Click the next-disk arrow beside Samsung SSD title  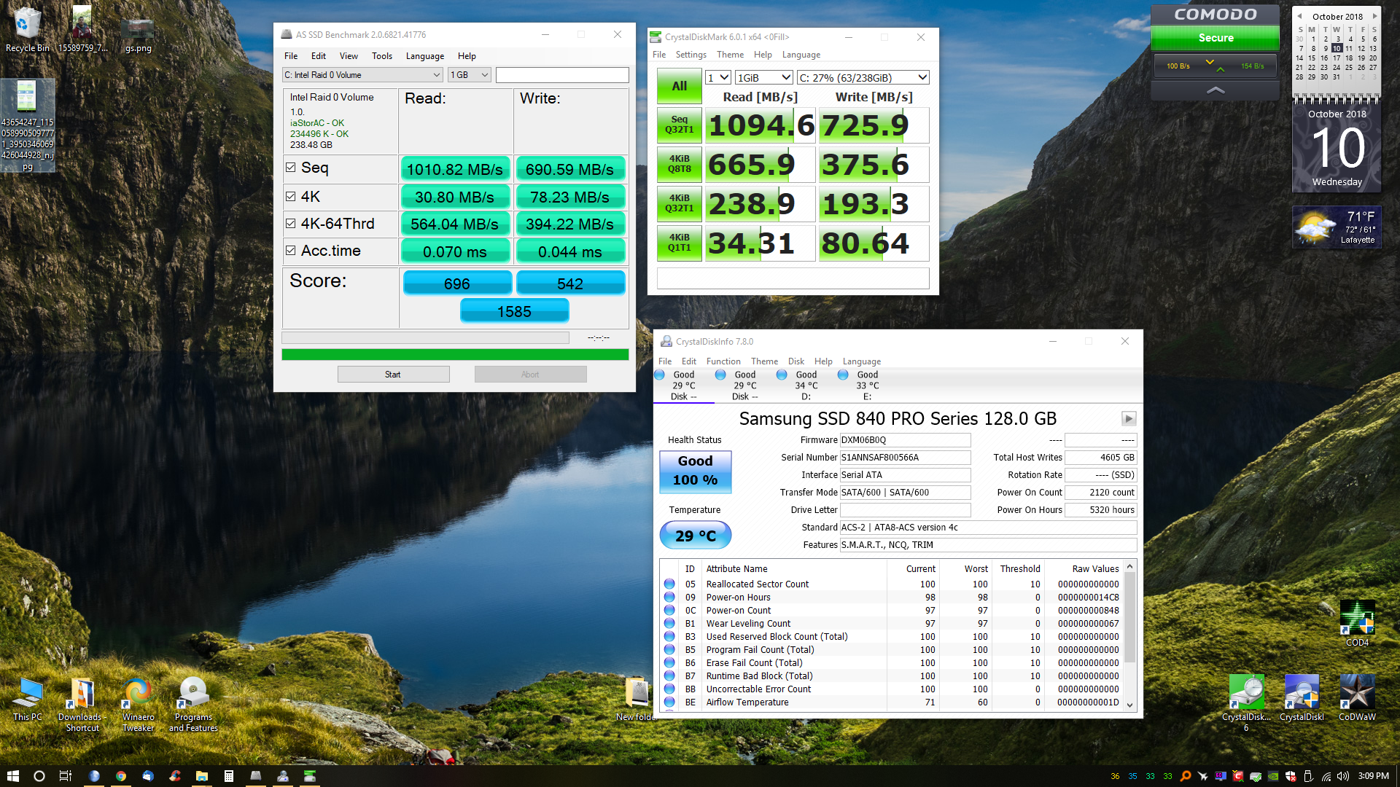(1128, 419)
